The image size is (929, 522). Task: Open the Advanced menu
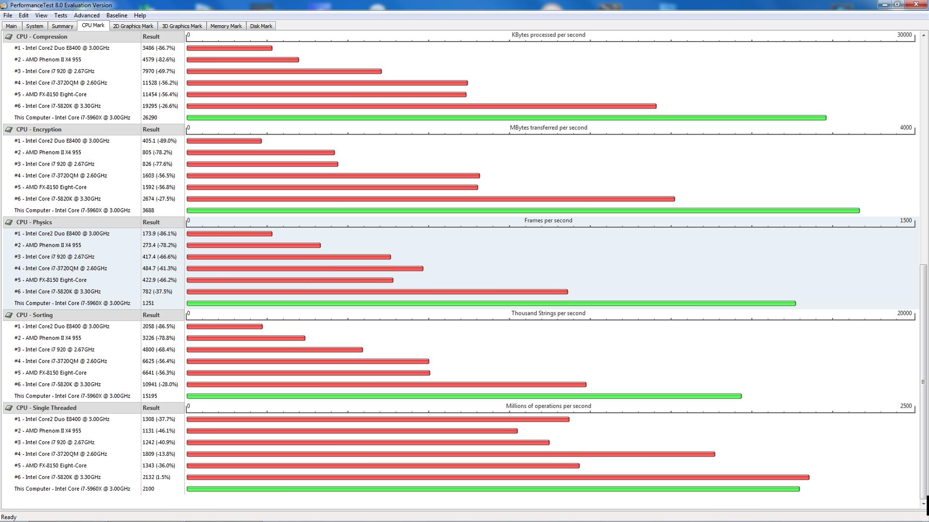(x=87, y=15)
